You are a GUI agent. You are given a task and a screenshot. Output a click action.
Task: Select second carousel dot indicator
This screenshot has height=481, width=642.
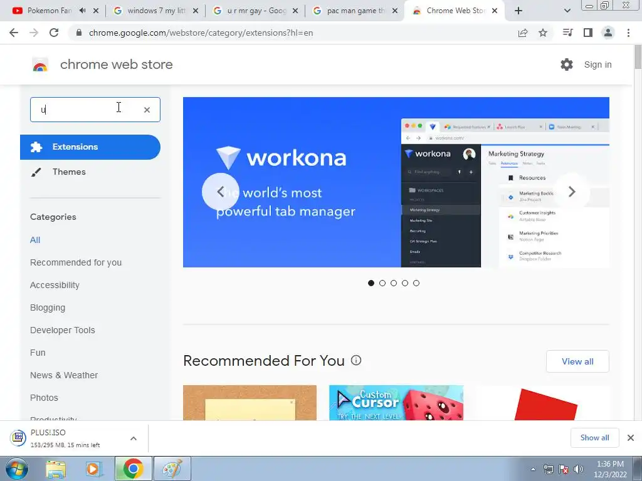pyautogui.click(x=382, y=283)
